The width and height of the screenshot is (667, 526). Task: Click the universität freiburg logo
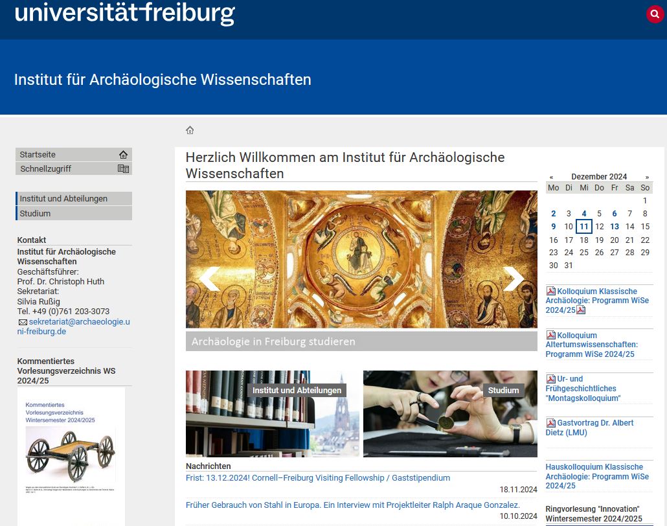click(124, 14)
